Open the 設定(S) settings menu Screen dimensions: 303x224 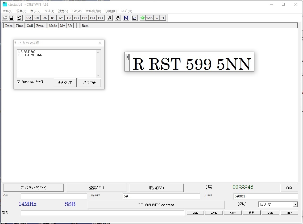click(x=63, y=11)
